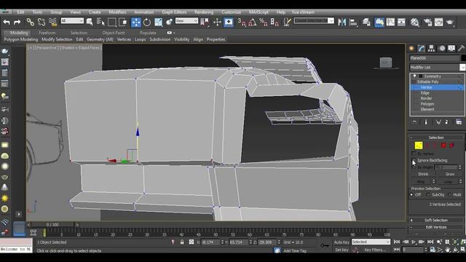Open the Rendering menu
This screenshot has width=466, height=262.
point(204,12)
